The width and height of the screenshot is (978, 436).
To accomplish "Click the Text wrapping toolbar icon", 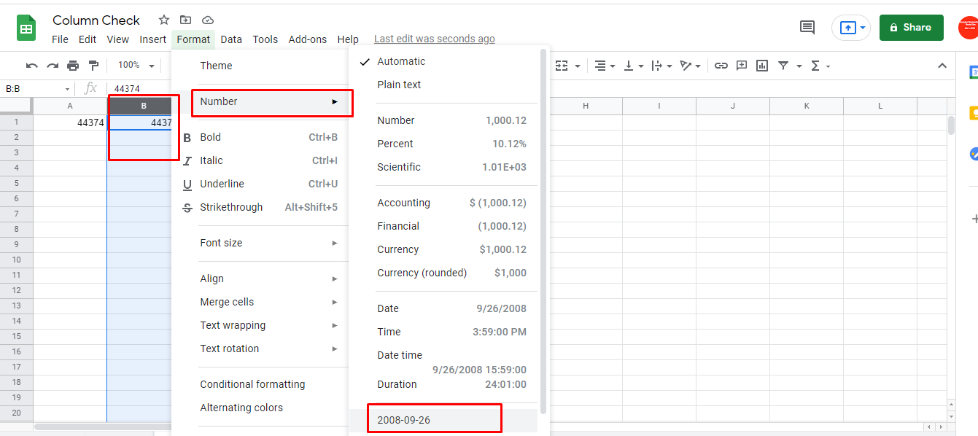I will pos(656,66).
